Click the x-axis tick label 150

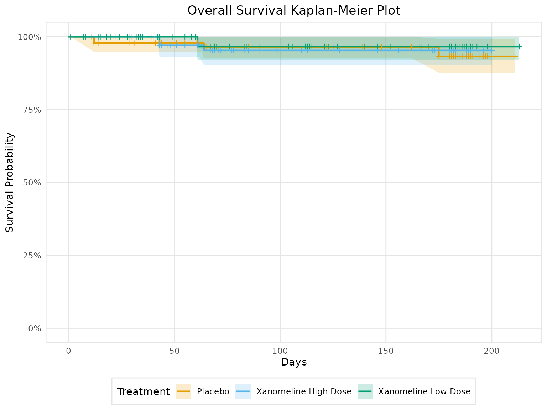[x=386, y=350]
